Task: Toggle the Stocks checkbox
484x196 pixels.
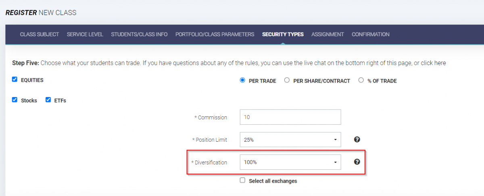Action: [x=15, y=100]
